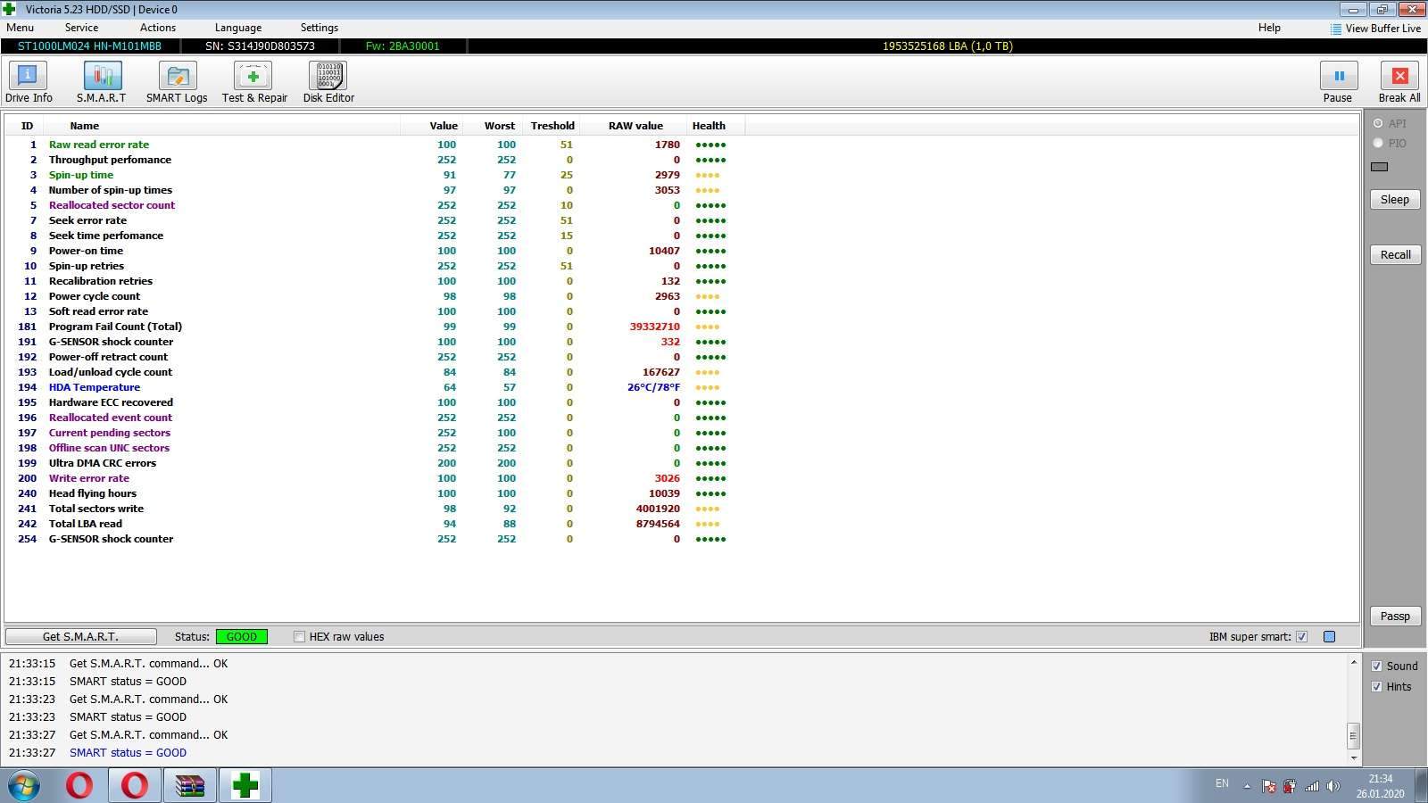Open the Language menu
This screenshot has height=803, width=1428.
click(238, 28)
